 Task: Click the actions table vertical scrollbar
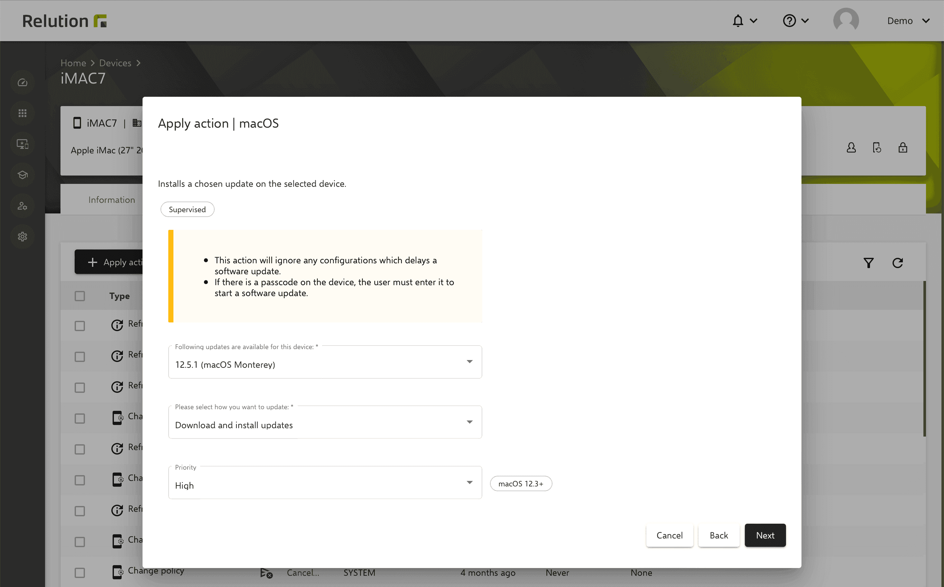[x=925, y=358]
